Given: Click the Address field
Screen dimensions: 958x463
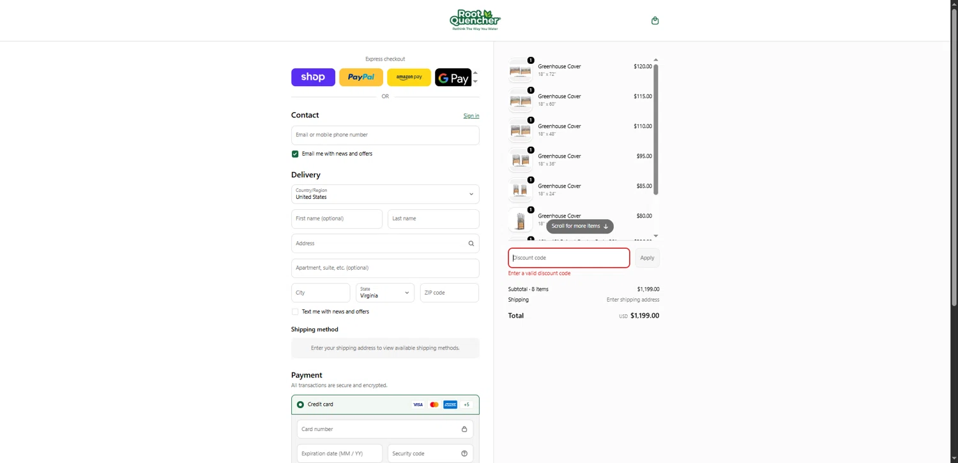Looking at the screenshot, I should 385,244.
